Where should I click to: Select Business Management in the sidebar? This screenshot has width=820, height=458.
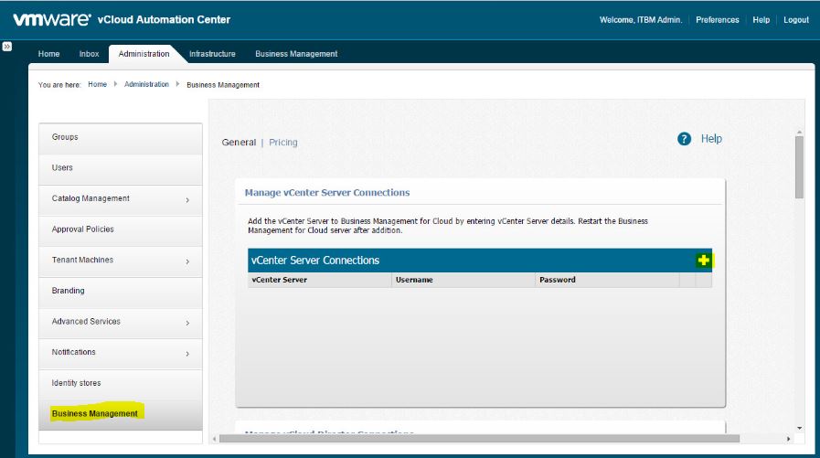click(121, 415)
